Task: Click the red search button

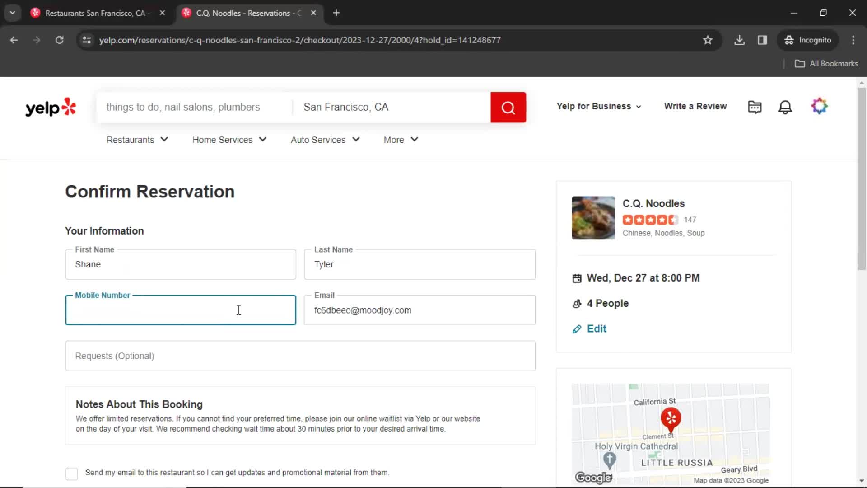Action: coord(508,108)
